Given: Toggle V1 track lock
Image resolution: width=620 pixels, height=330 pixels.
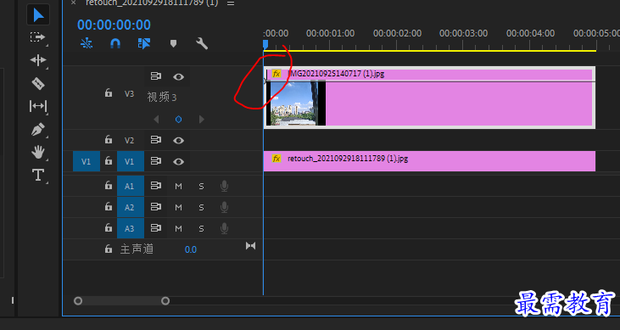Looking at the screenshot, I should click(x=109, y=161).
